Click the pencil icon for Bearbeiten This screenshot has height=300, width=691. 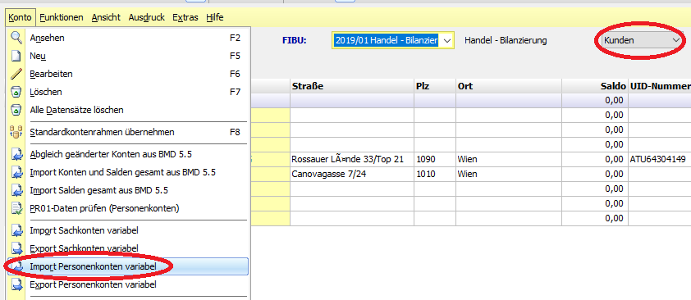coord(16,75)
